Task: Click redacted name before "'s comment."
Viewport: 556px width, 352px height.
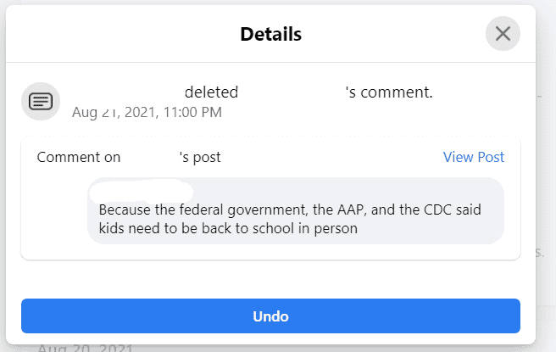Action: [x=292, y=92]
